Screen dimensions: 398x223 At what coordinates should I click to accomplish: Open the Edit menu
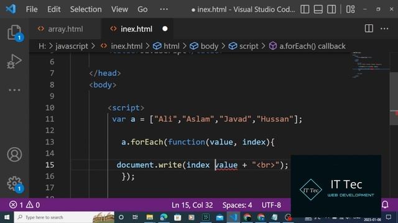[54, 9]
